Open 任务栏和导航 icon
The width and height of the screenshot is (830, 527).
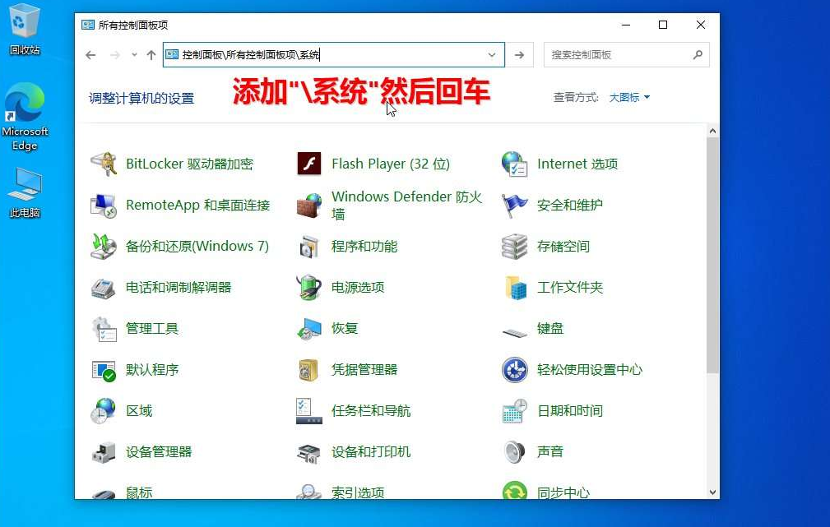[x=309, y=411]
